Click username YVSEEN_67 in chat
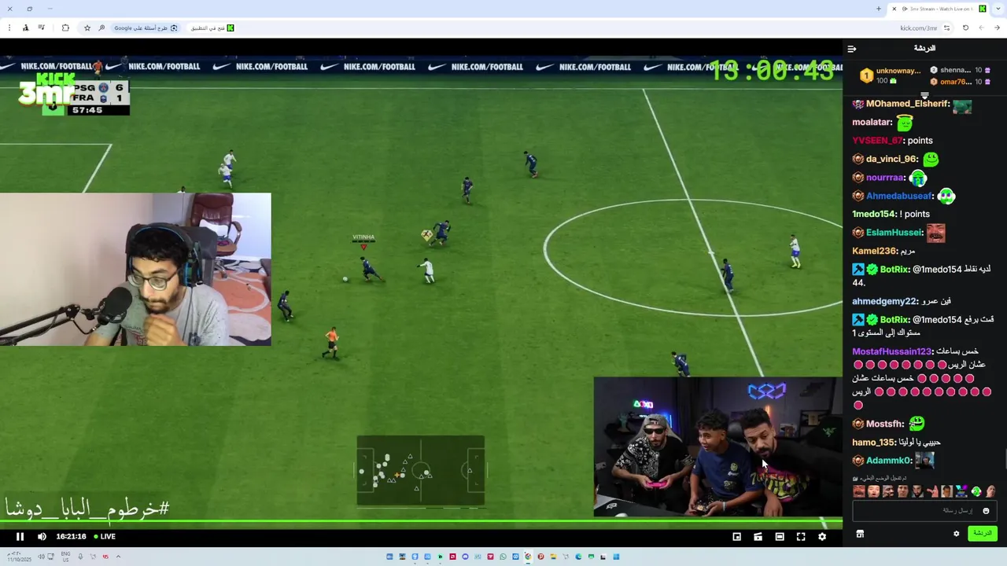This screenshot has height=566, width=1007. (877, 141)
